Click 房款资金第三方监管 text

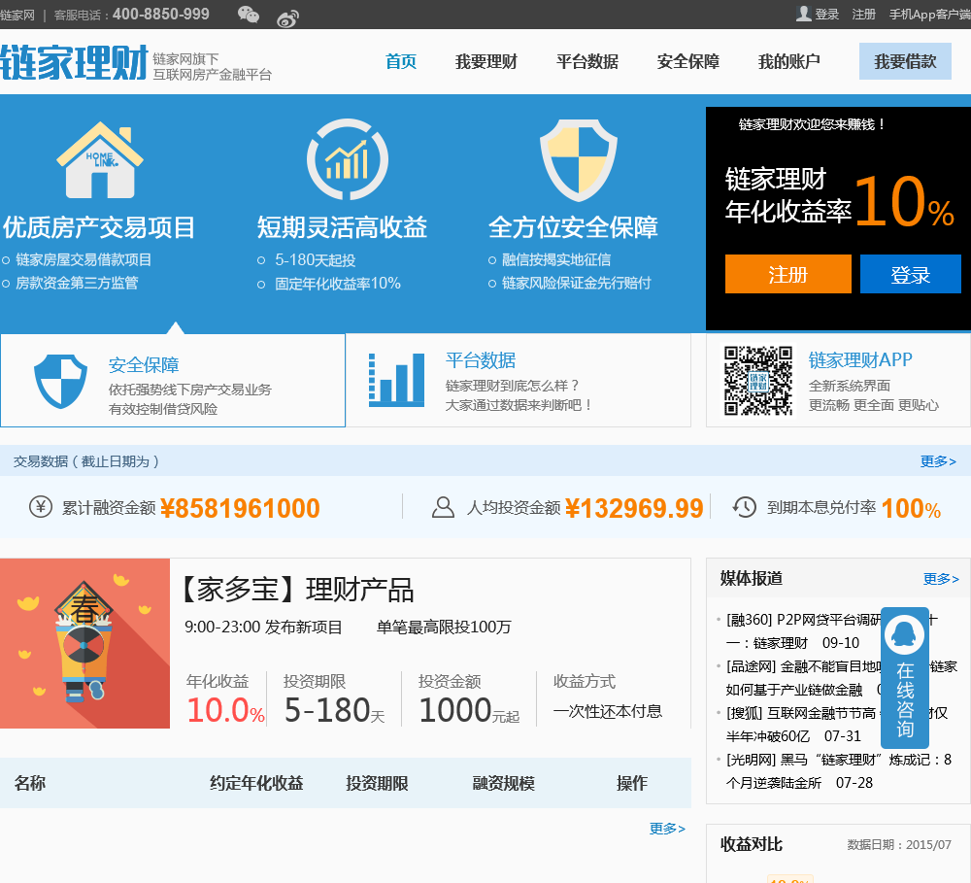tap(77, 284)
